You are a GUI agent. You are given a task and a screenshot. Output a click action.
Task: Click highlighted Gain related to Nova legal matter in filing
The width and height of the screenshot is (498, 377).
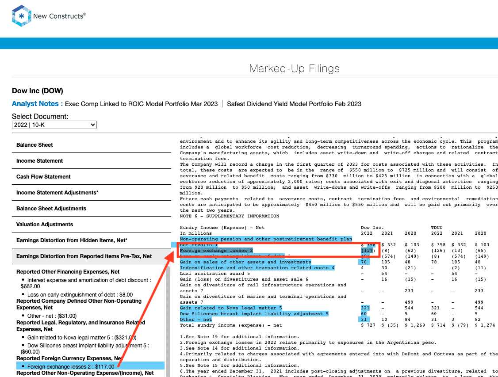click(x=231, y=308)
